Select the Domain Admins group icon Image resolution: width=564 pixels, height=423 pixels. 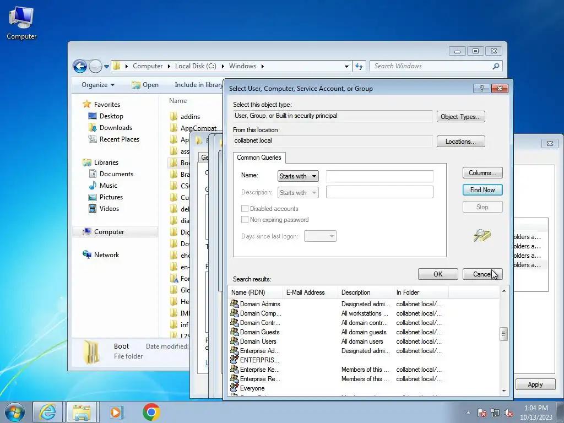pyautogui.click(x=235, y=303)
